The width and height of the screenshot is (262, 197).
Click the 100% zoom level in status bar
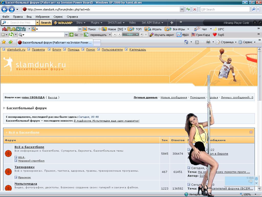pos(247,194)
